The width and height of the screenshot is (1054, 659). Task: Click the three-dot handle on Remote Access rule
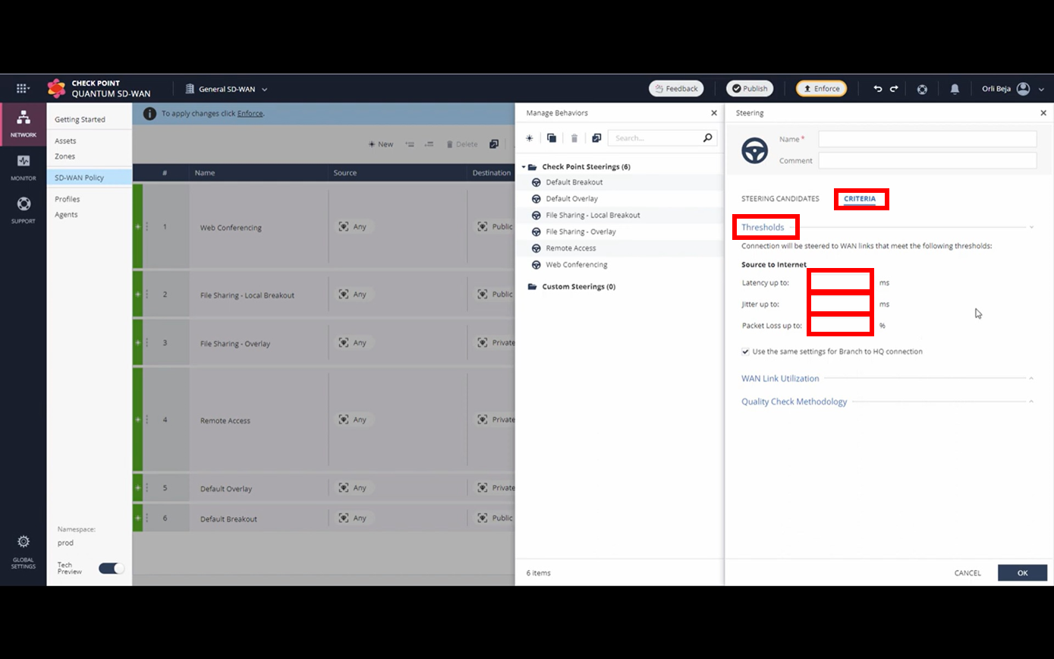coord(146,419)
